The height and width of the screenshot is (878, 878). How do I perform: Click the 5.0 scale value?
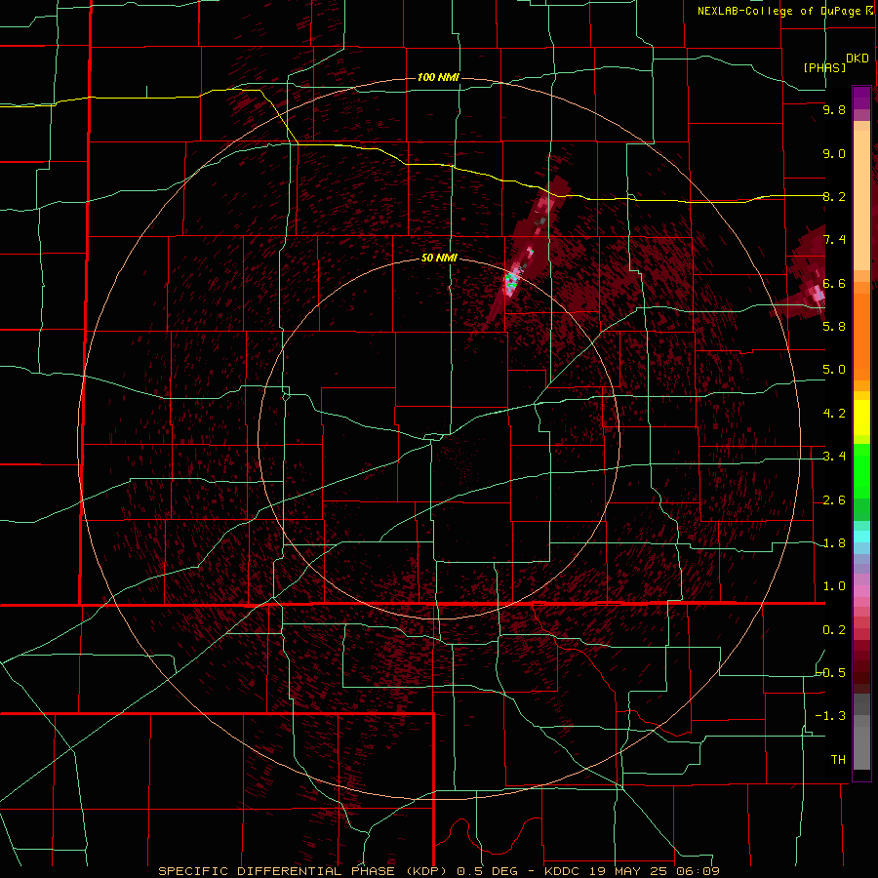point(834,370)
